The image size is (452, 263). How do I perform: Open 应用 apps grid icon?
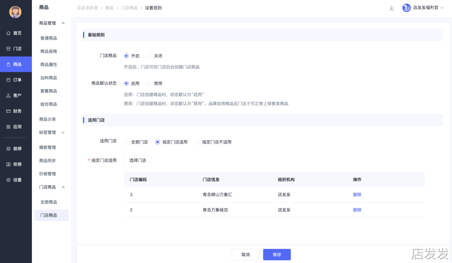(x=8, y=127)
